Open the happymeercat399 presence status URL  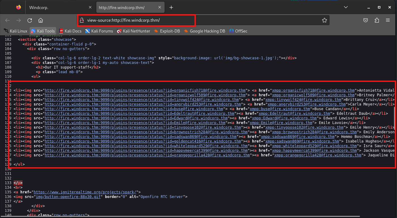[x=146, y=150]
